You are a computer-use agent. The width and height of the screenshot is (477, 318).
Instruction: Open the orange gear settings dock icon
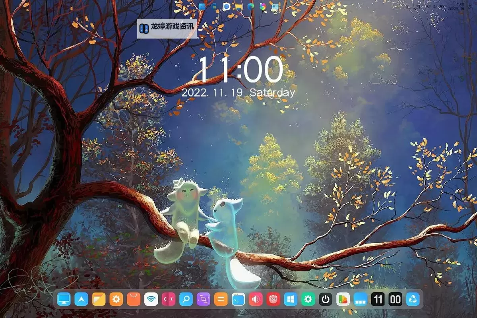116,299
